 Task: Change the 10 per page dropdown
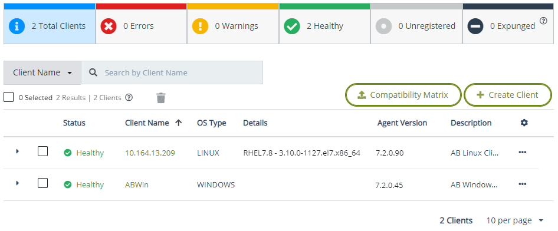[x=515, y=220]
